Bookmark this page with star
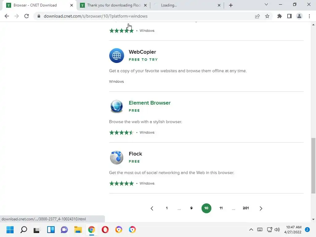316x237 pixels. tap(267, 16)
